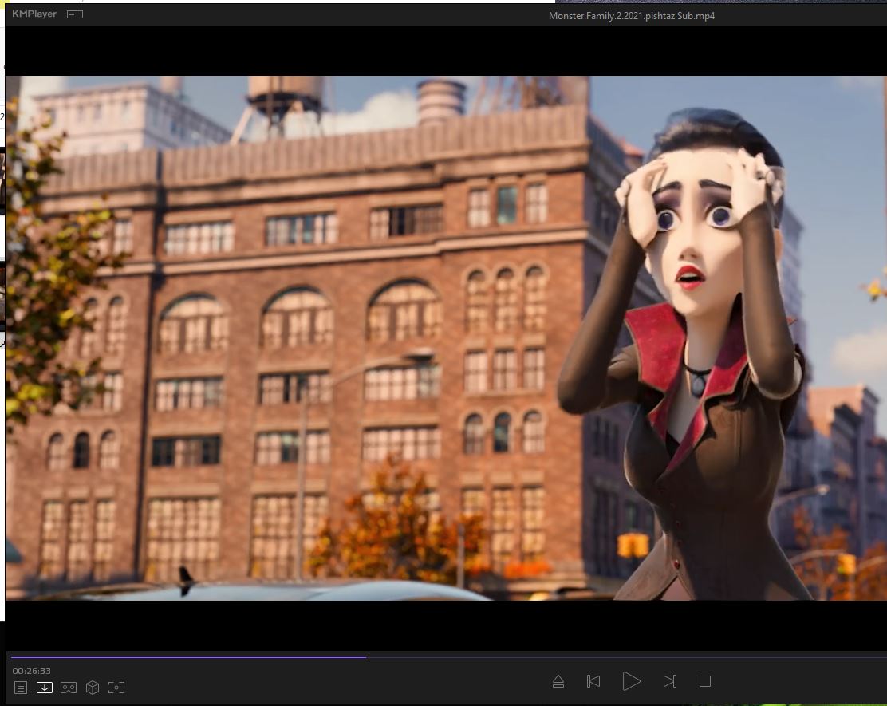Viewport: 887px width, 706px height.
Task: Click the screen capture focus icon
Action: (116, 687)
